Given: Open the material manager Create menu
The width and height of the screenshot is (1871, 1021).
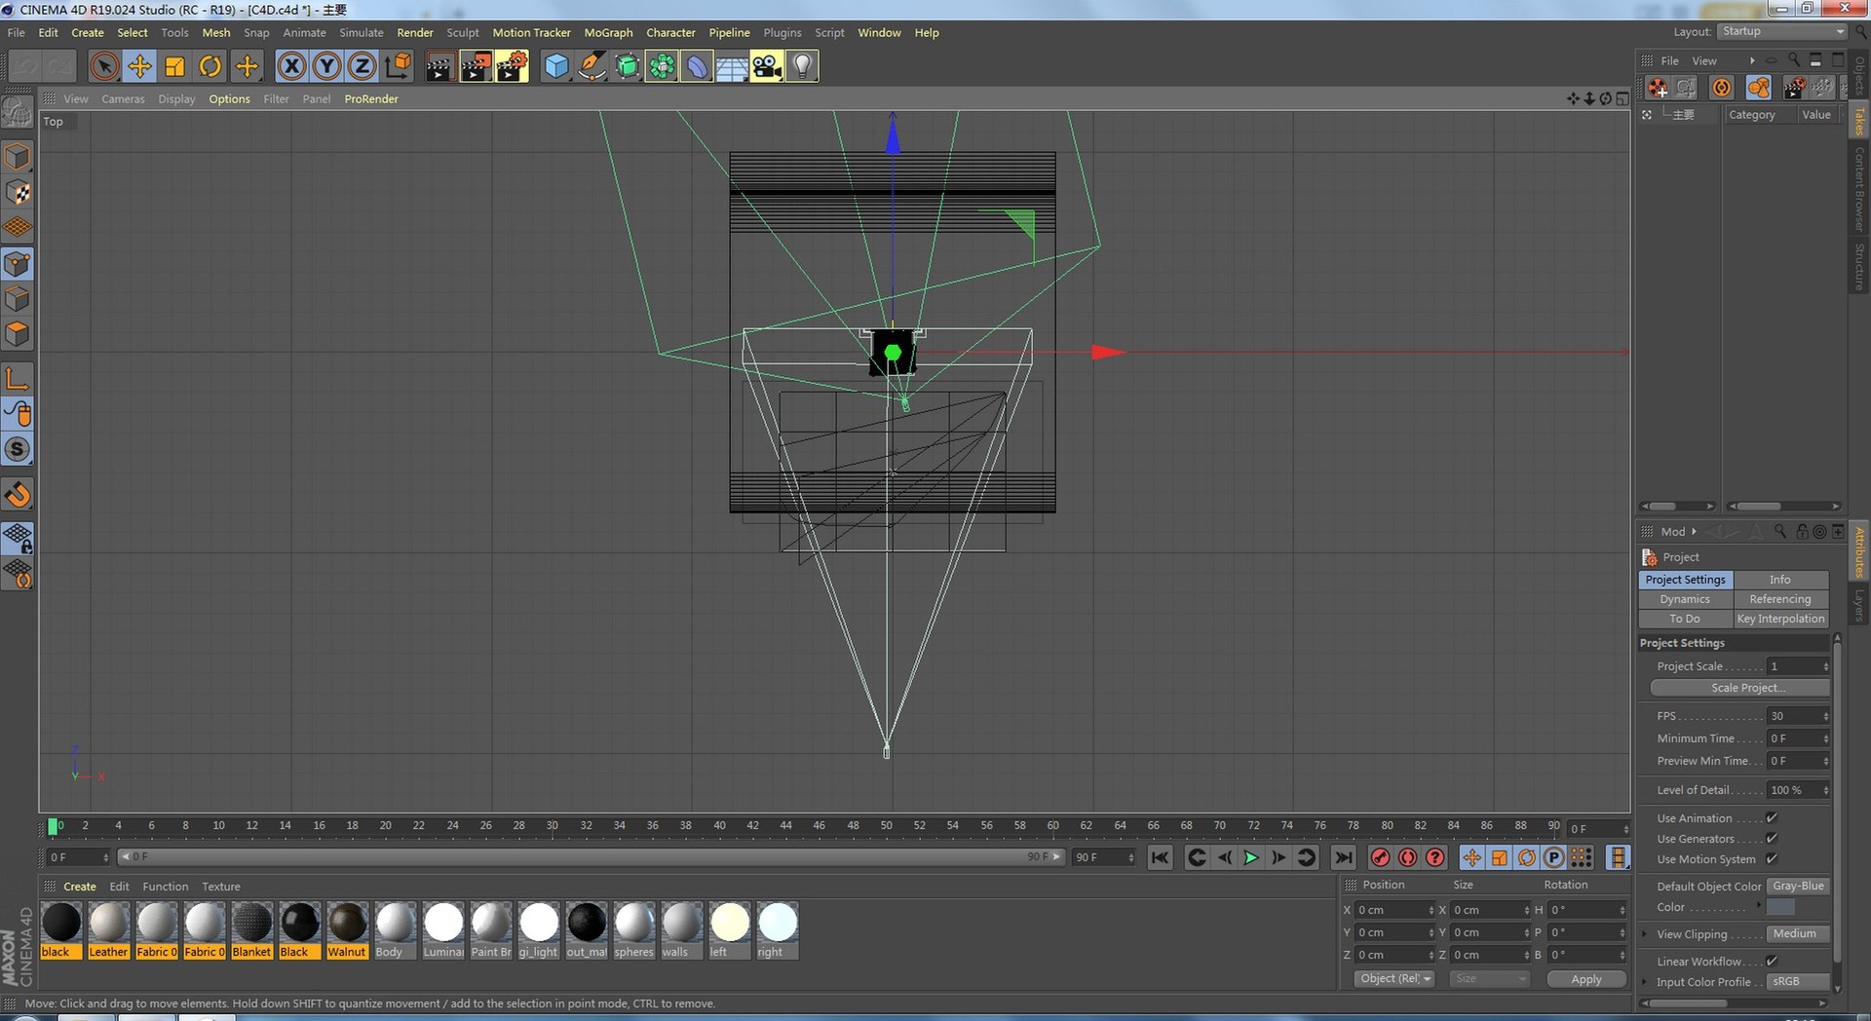Looking at the screenshot, I should coord(80,887).
